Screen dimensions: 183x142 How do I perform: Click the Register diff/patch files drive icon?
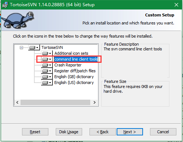tap(45, 71)
